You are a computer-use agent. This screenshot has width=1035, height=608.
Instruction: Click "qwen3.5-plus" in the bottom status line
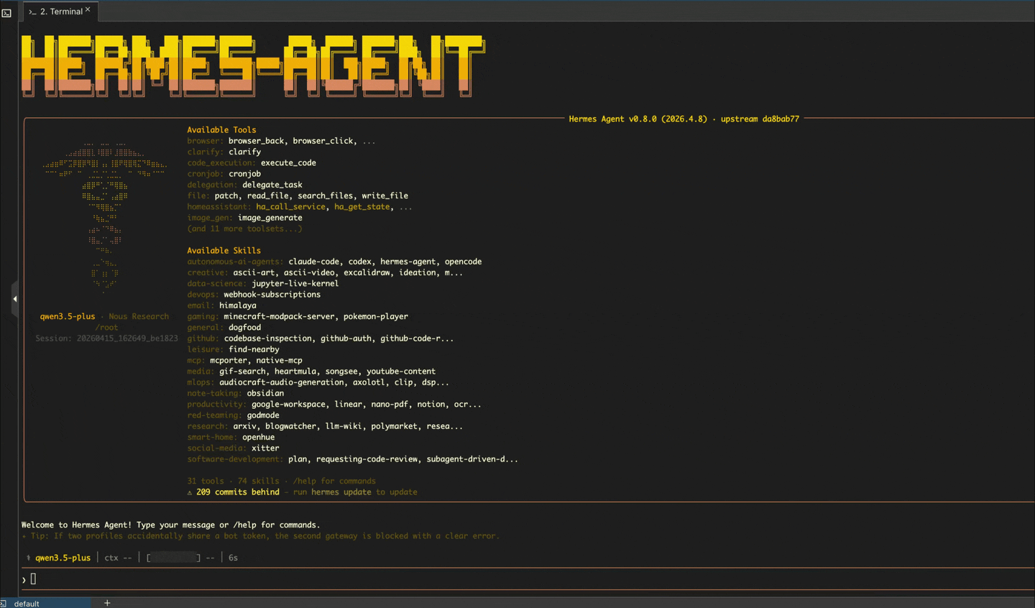[x=63, y=558]
